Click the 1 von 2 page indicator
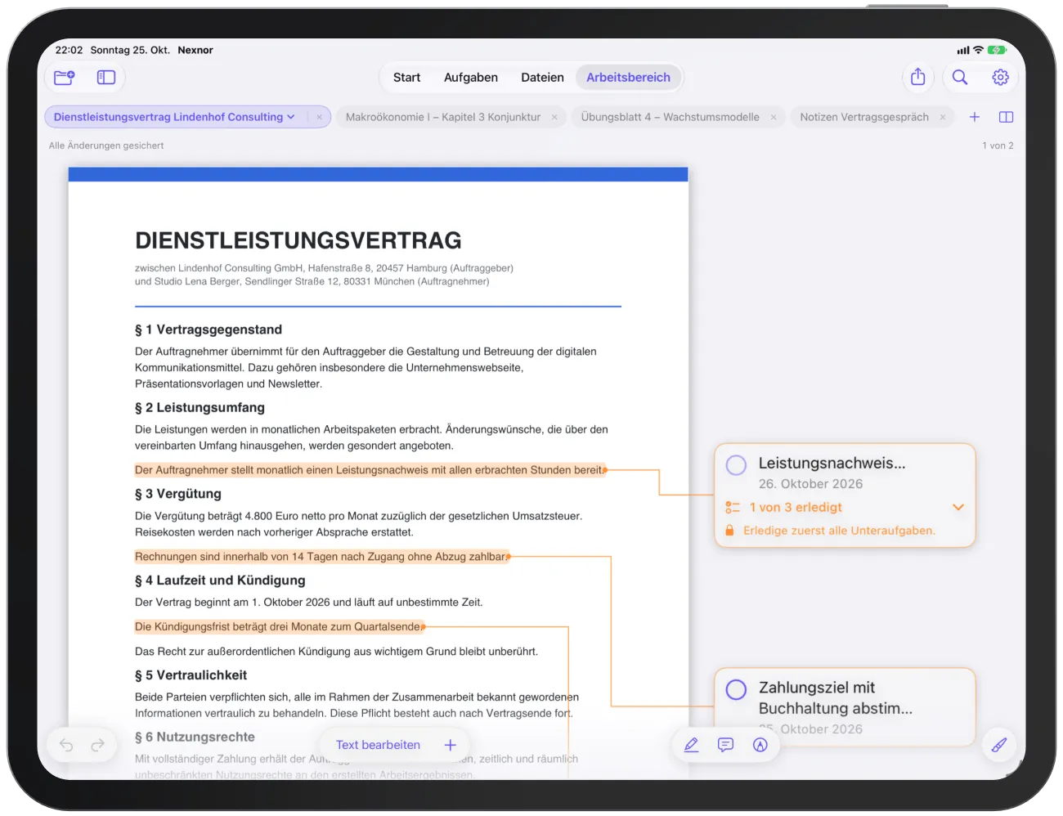This screenshot has height=816, width=1063. [998, 146]
